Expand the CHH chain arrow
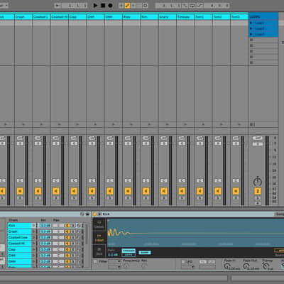 click(34, 256)
